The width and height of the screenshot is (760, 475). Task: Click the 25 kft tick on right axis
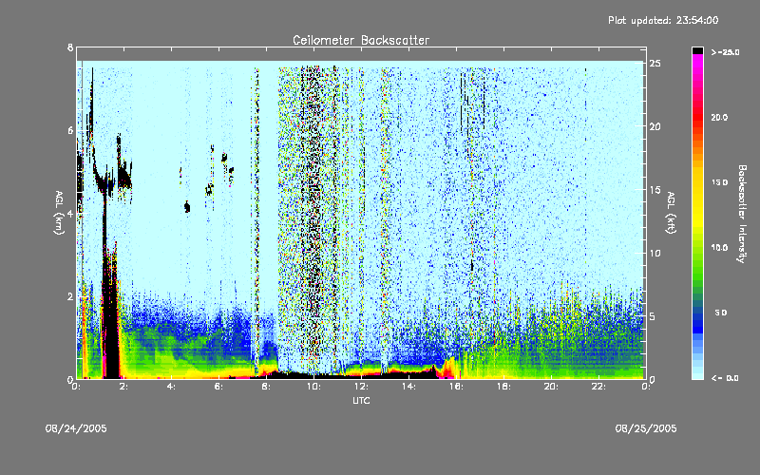[655, 64]
